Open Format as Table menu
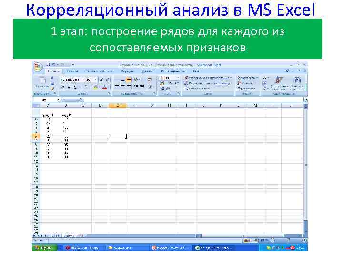Screen dimensions: 343x257 point(207,83)
